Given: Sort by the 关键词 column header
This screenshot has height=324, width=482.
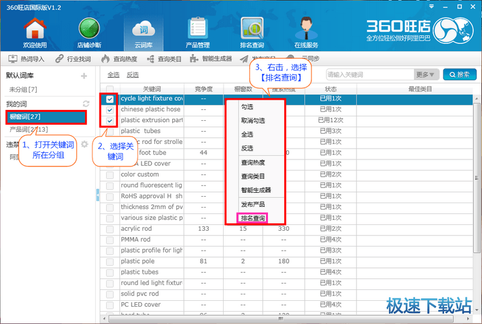Looking at the screenshot, I should pos(152,89).
